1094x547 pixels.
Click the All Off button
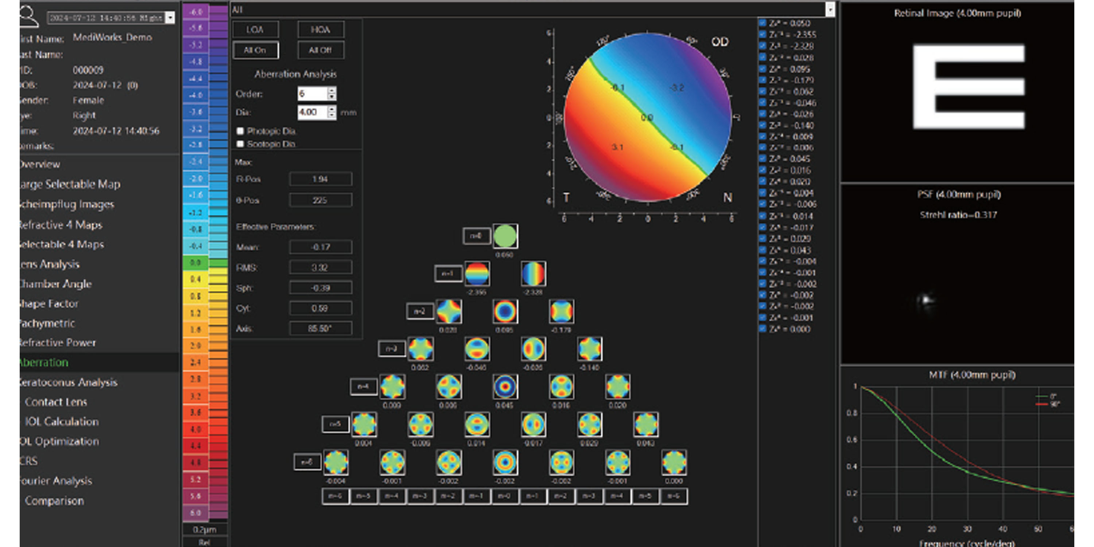pyautogui.click(x=320, y=50)
